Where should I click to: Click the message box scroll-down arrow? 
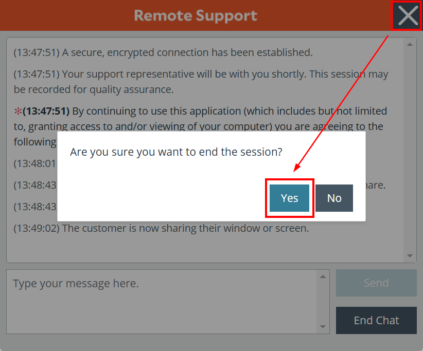pyautogui.click(x=323, y=326)
